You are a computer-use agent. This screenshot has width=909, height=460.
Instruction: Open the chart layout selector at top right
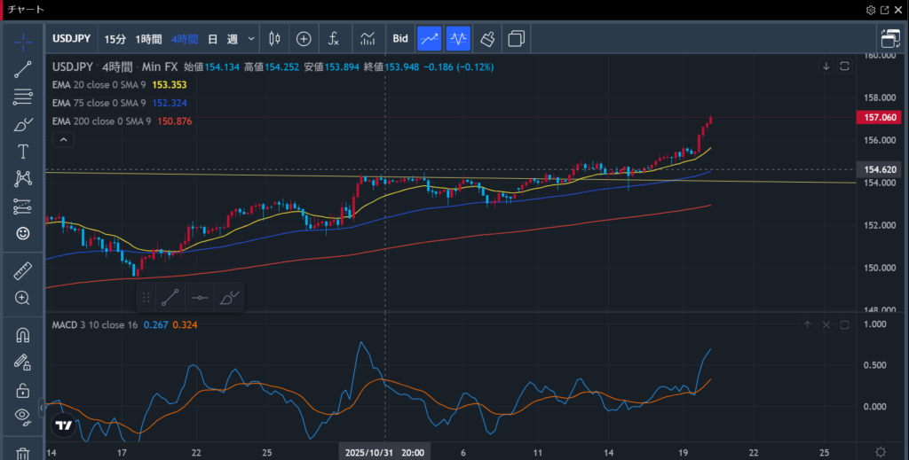[x=889, y=39]
